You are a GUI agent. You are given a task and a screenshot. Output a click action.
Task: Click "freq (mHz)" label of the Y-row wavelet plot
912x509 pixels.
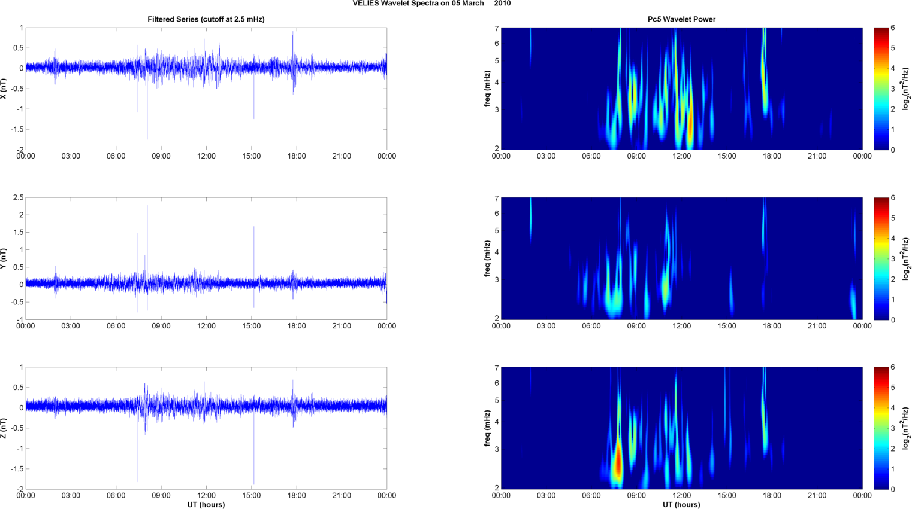coord(488,258)
